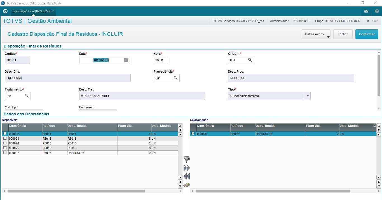382x200 pixels.
Task: Click the Hora field showing 18:08
Action: point(161,60)
